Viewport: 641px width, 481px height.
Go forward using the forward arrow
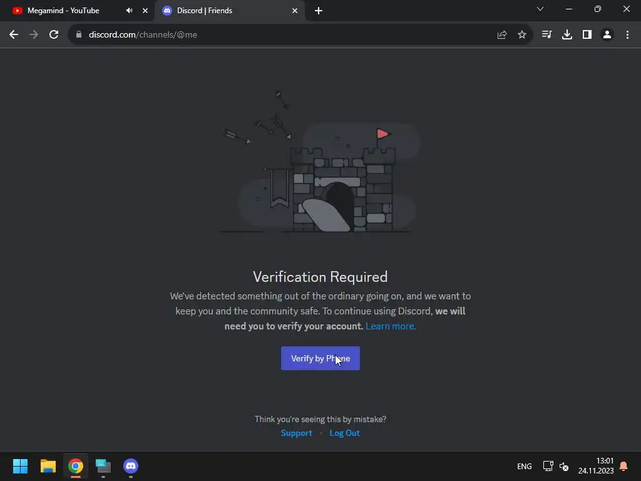coord(34,34)
